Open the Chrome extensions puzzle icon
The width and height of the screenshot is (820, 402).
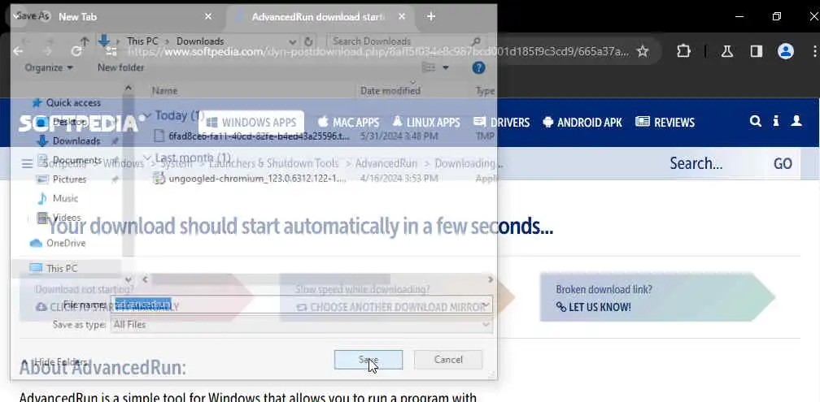[683, 50]
